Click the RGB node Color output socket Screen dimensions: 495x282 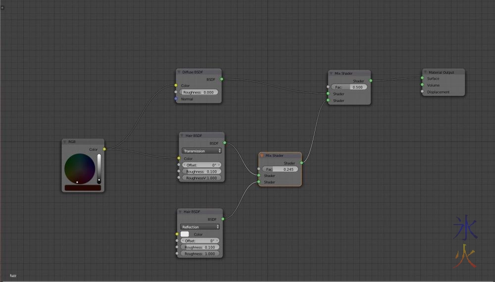[x=104, y=149]
